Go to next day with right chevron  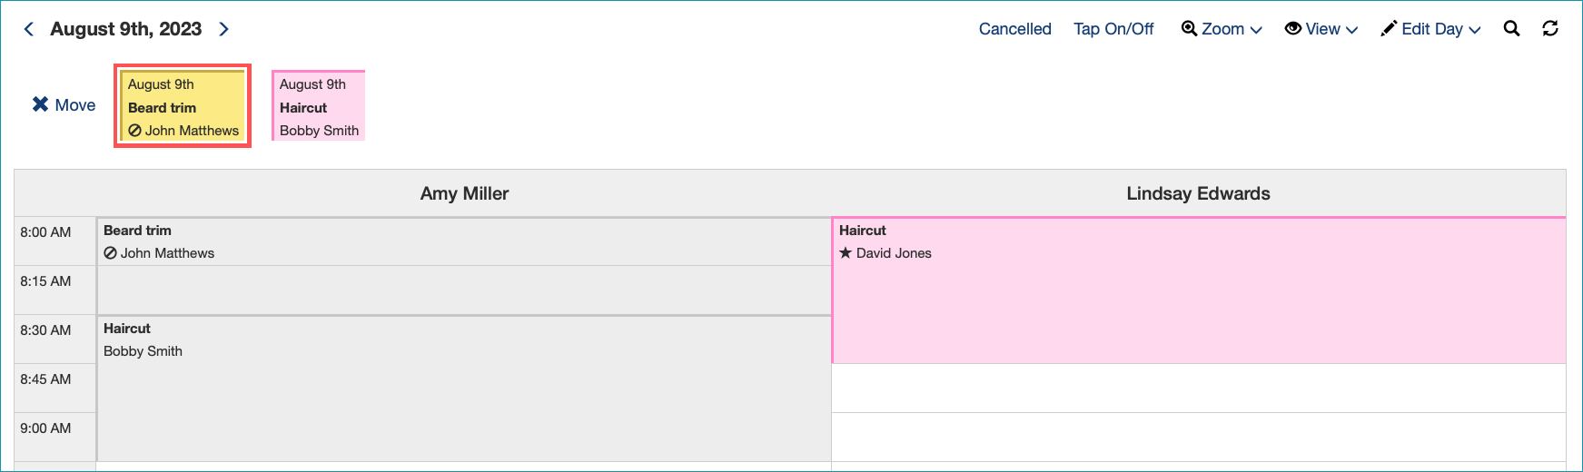coord(223,29)
